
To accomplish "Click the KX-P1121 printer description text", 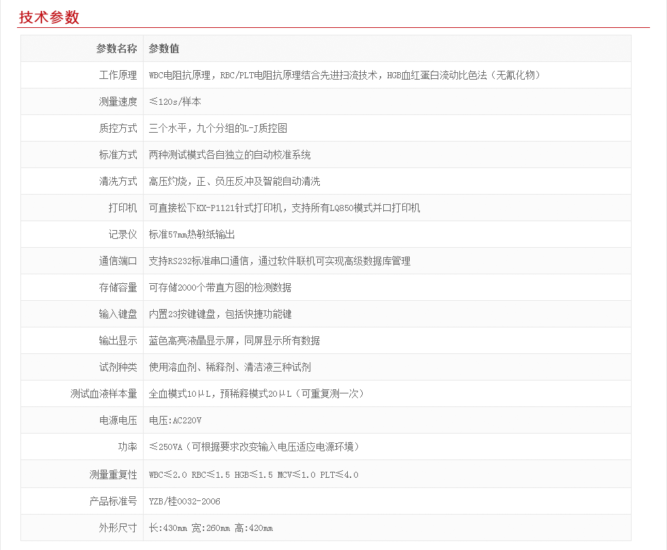I will (x=284, y=208).
